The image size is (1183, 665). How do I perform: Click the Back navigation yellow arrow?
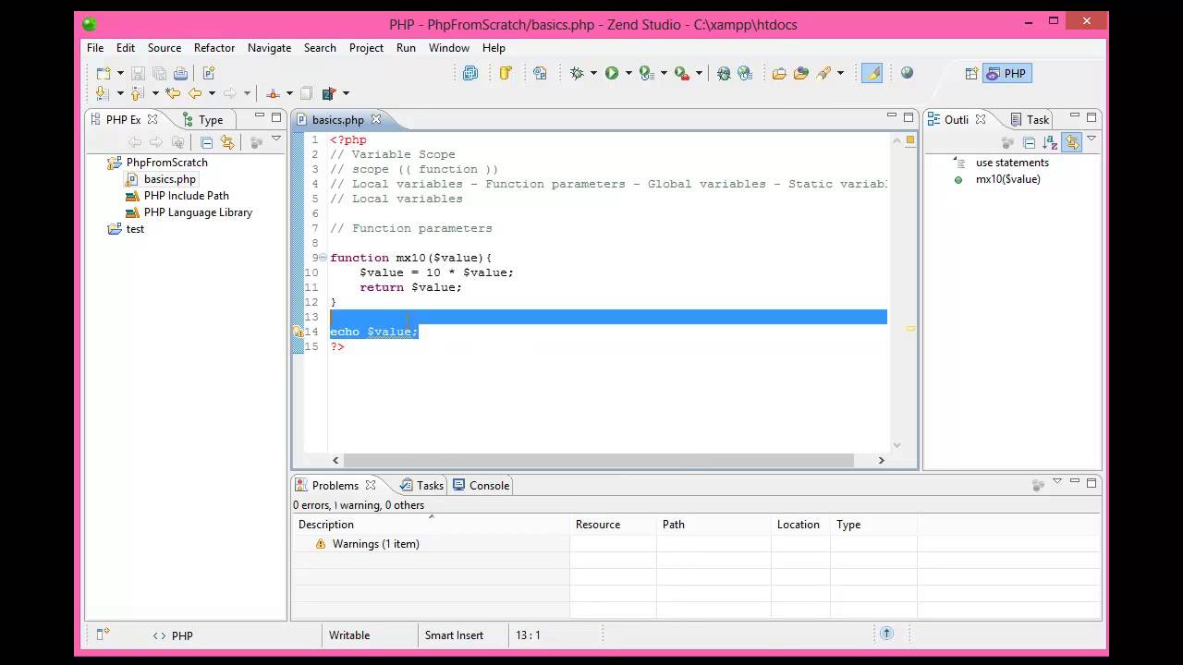click(195, 93)
